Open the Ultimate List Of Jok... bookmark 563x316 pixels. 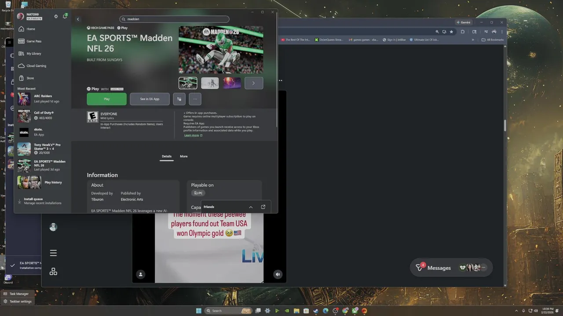(424, 40)
